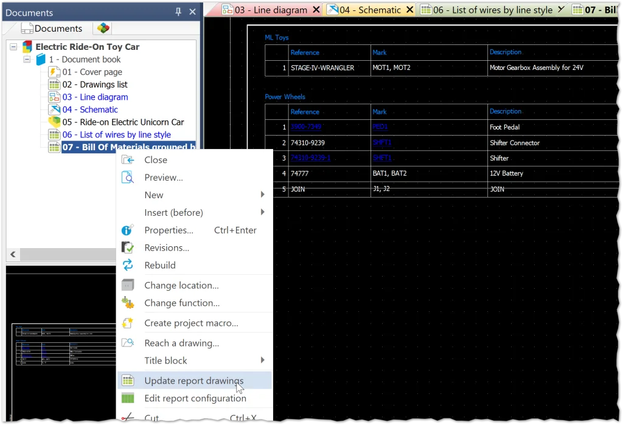Click the Change function puzzle icon
The image size is (623, 425).
[x=128, y=303]
